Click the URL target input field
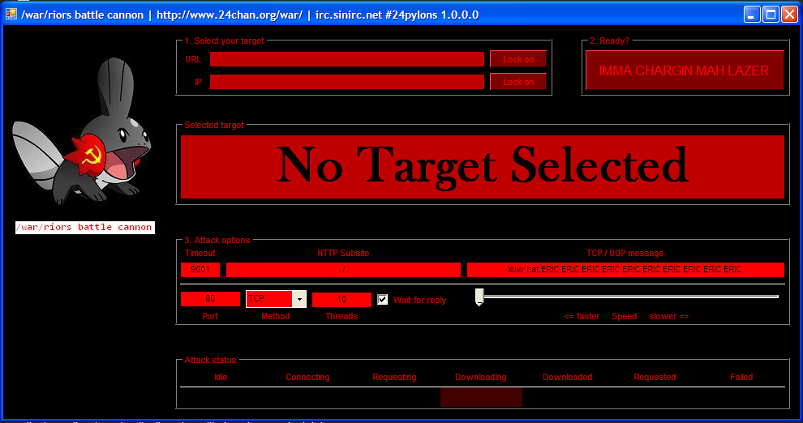 (x=346, y=59)
